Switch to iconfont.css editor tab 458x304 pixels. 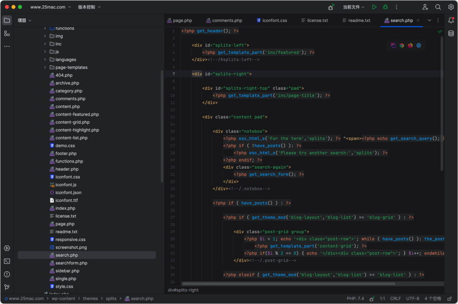pos(272,20)
